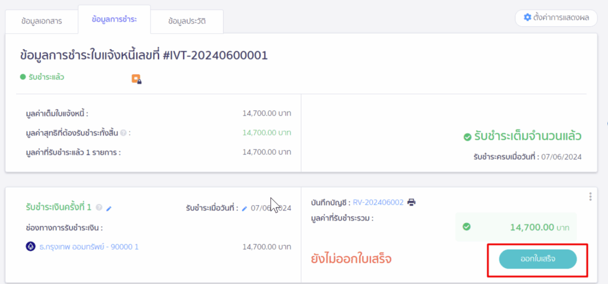The width and height of the screenshot is (608, 284).
Task: Edit รับชำระเงินครั้งที่ 1 with pencil icon
Action: click(x=109, y=209)
